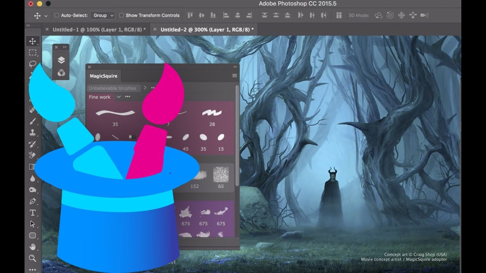Image resolution: width=486 pixels, height=273 pixels.
Task: Open the Group auto-select dropdown
Action: tap(103, 16)
